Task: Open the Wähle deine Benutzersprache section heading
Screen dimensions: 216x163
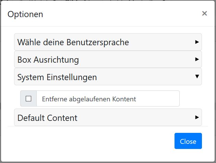Action: pos(73,42)
